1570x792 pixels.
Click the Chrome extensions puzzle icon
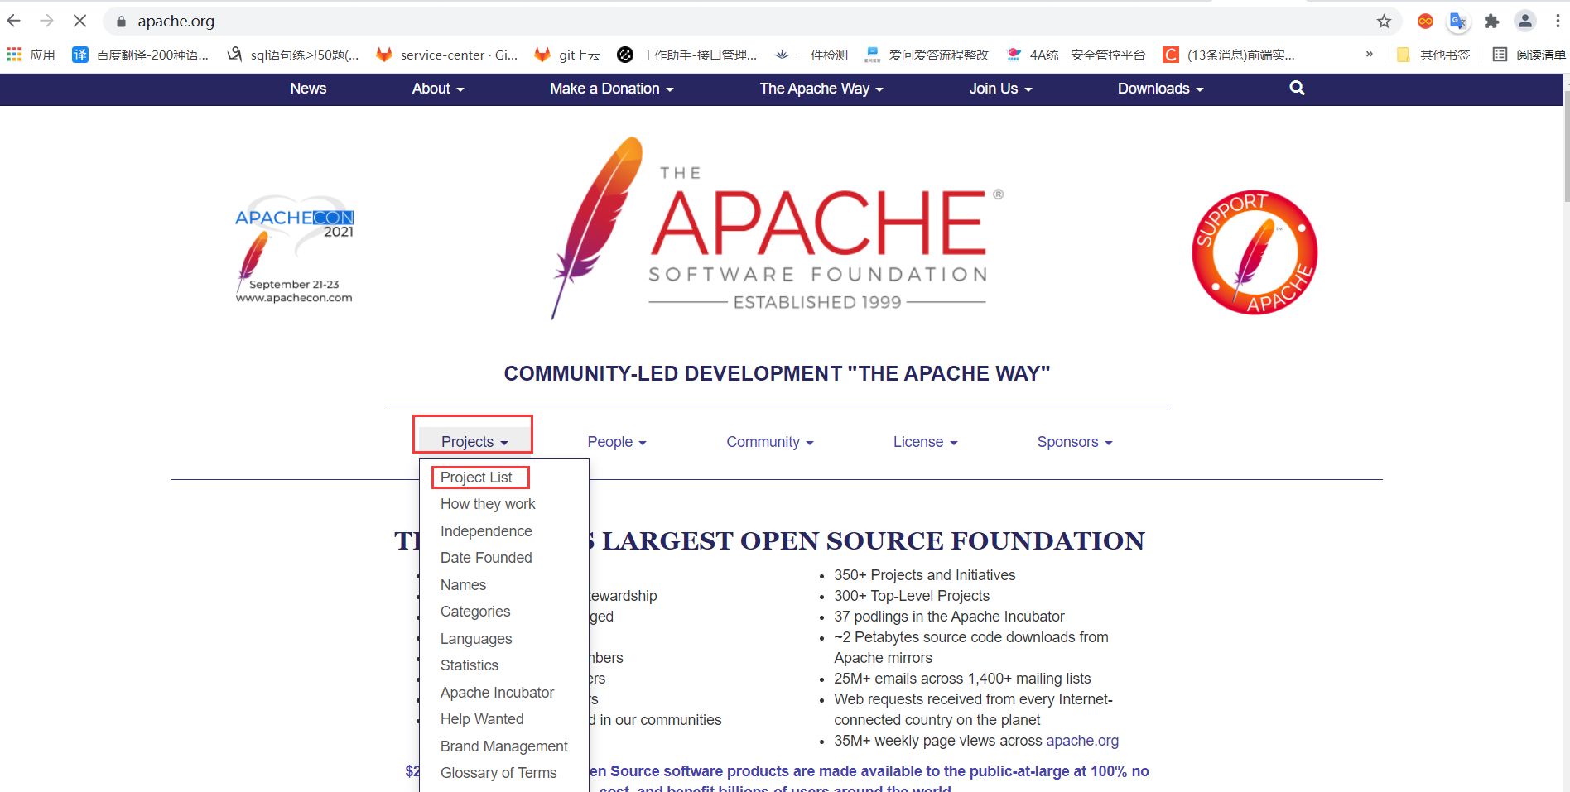(1492, 22)
